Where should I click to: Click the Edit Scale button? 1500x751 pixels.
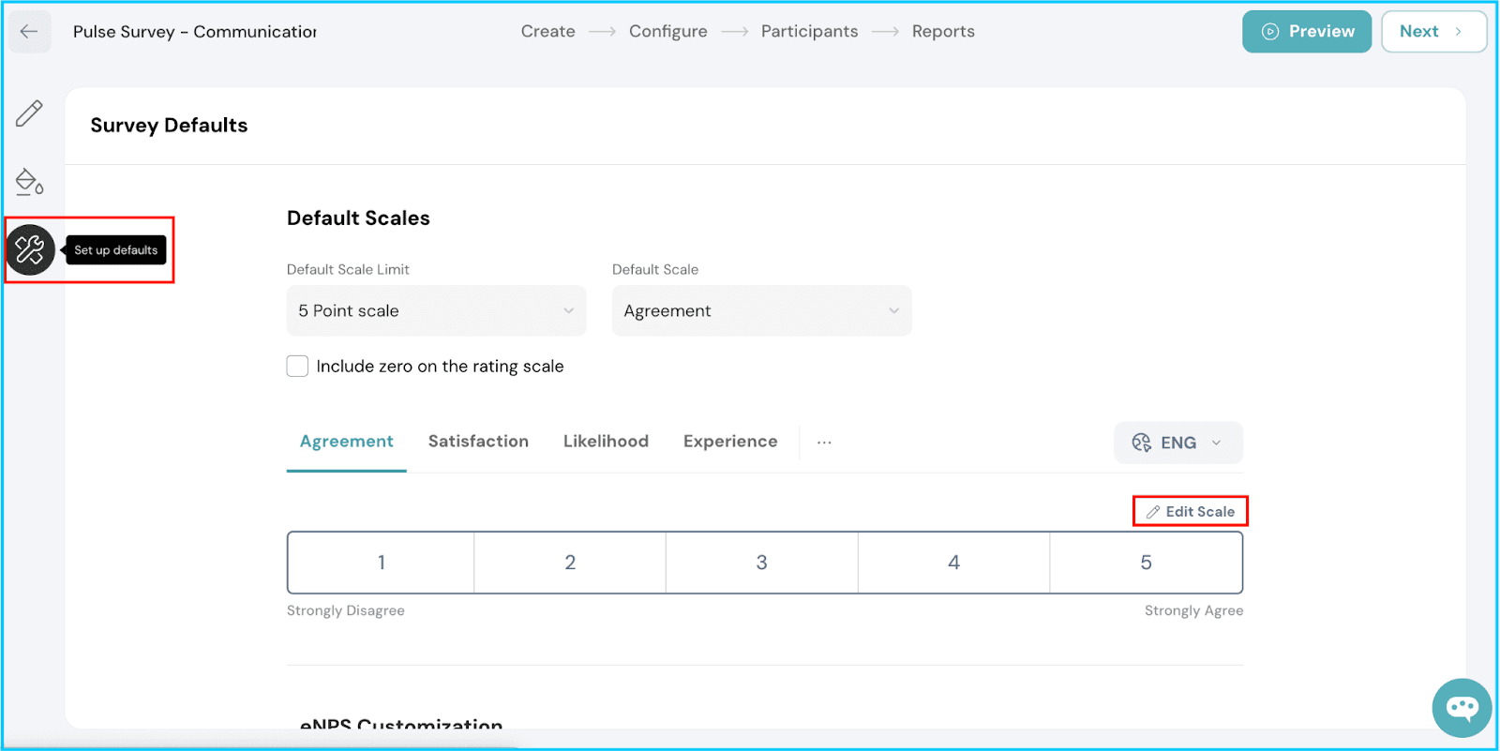(1191, 512)
